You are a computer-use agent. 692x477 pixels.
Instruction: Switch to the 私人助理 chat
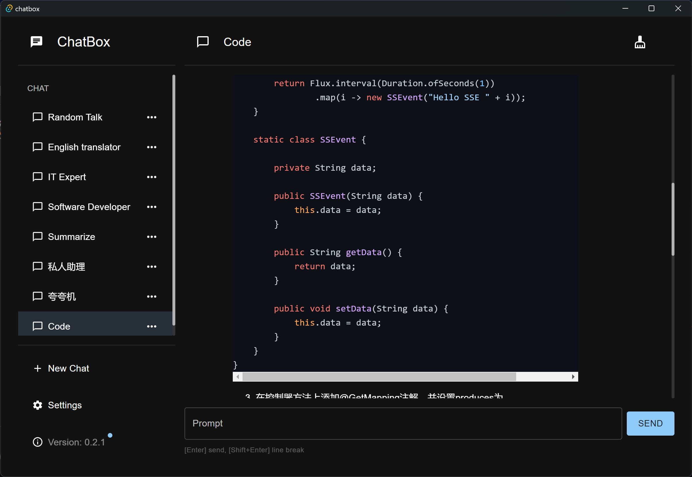point(66,266)
